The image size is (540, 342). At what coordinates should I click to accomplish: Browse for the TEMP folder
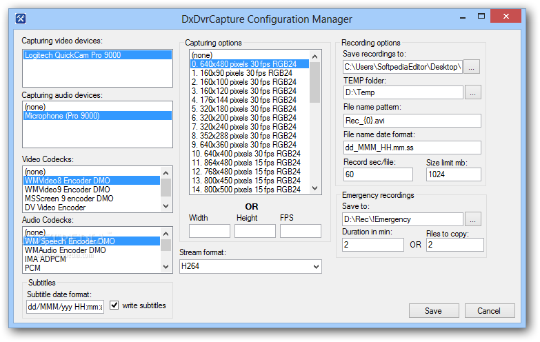tap(473, 92)
